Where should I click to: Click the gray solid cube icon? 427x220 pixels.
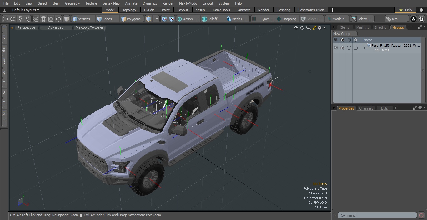pyautogui.click(x=67, y=19)
